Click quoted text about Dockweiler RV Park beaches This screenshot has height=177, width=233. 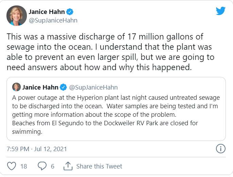[105, 127]
